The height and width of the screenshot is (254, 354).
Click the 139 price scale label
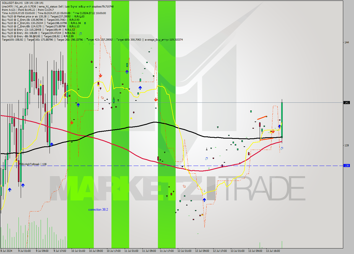[x=347, y=145]
